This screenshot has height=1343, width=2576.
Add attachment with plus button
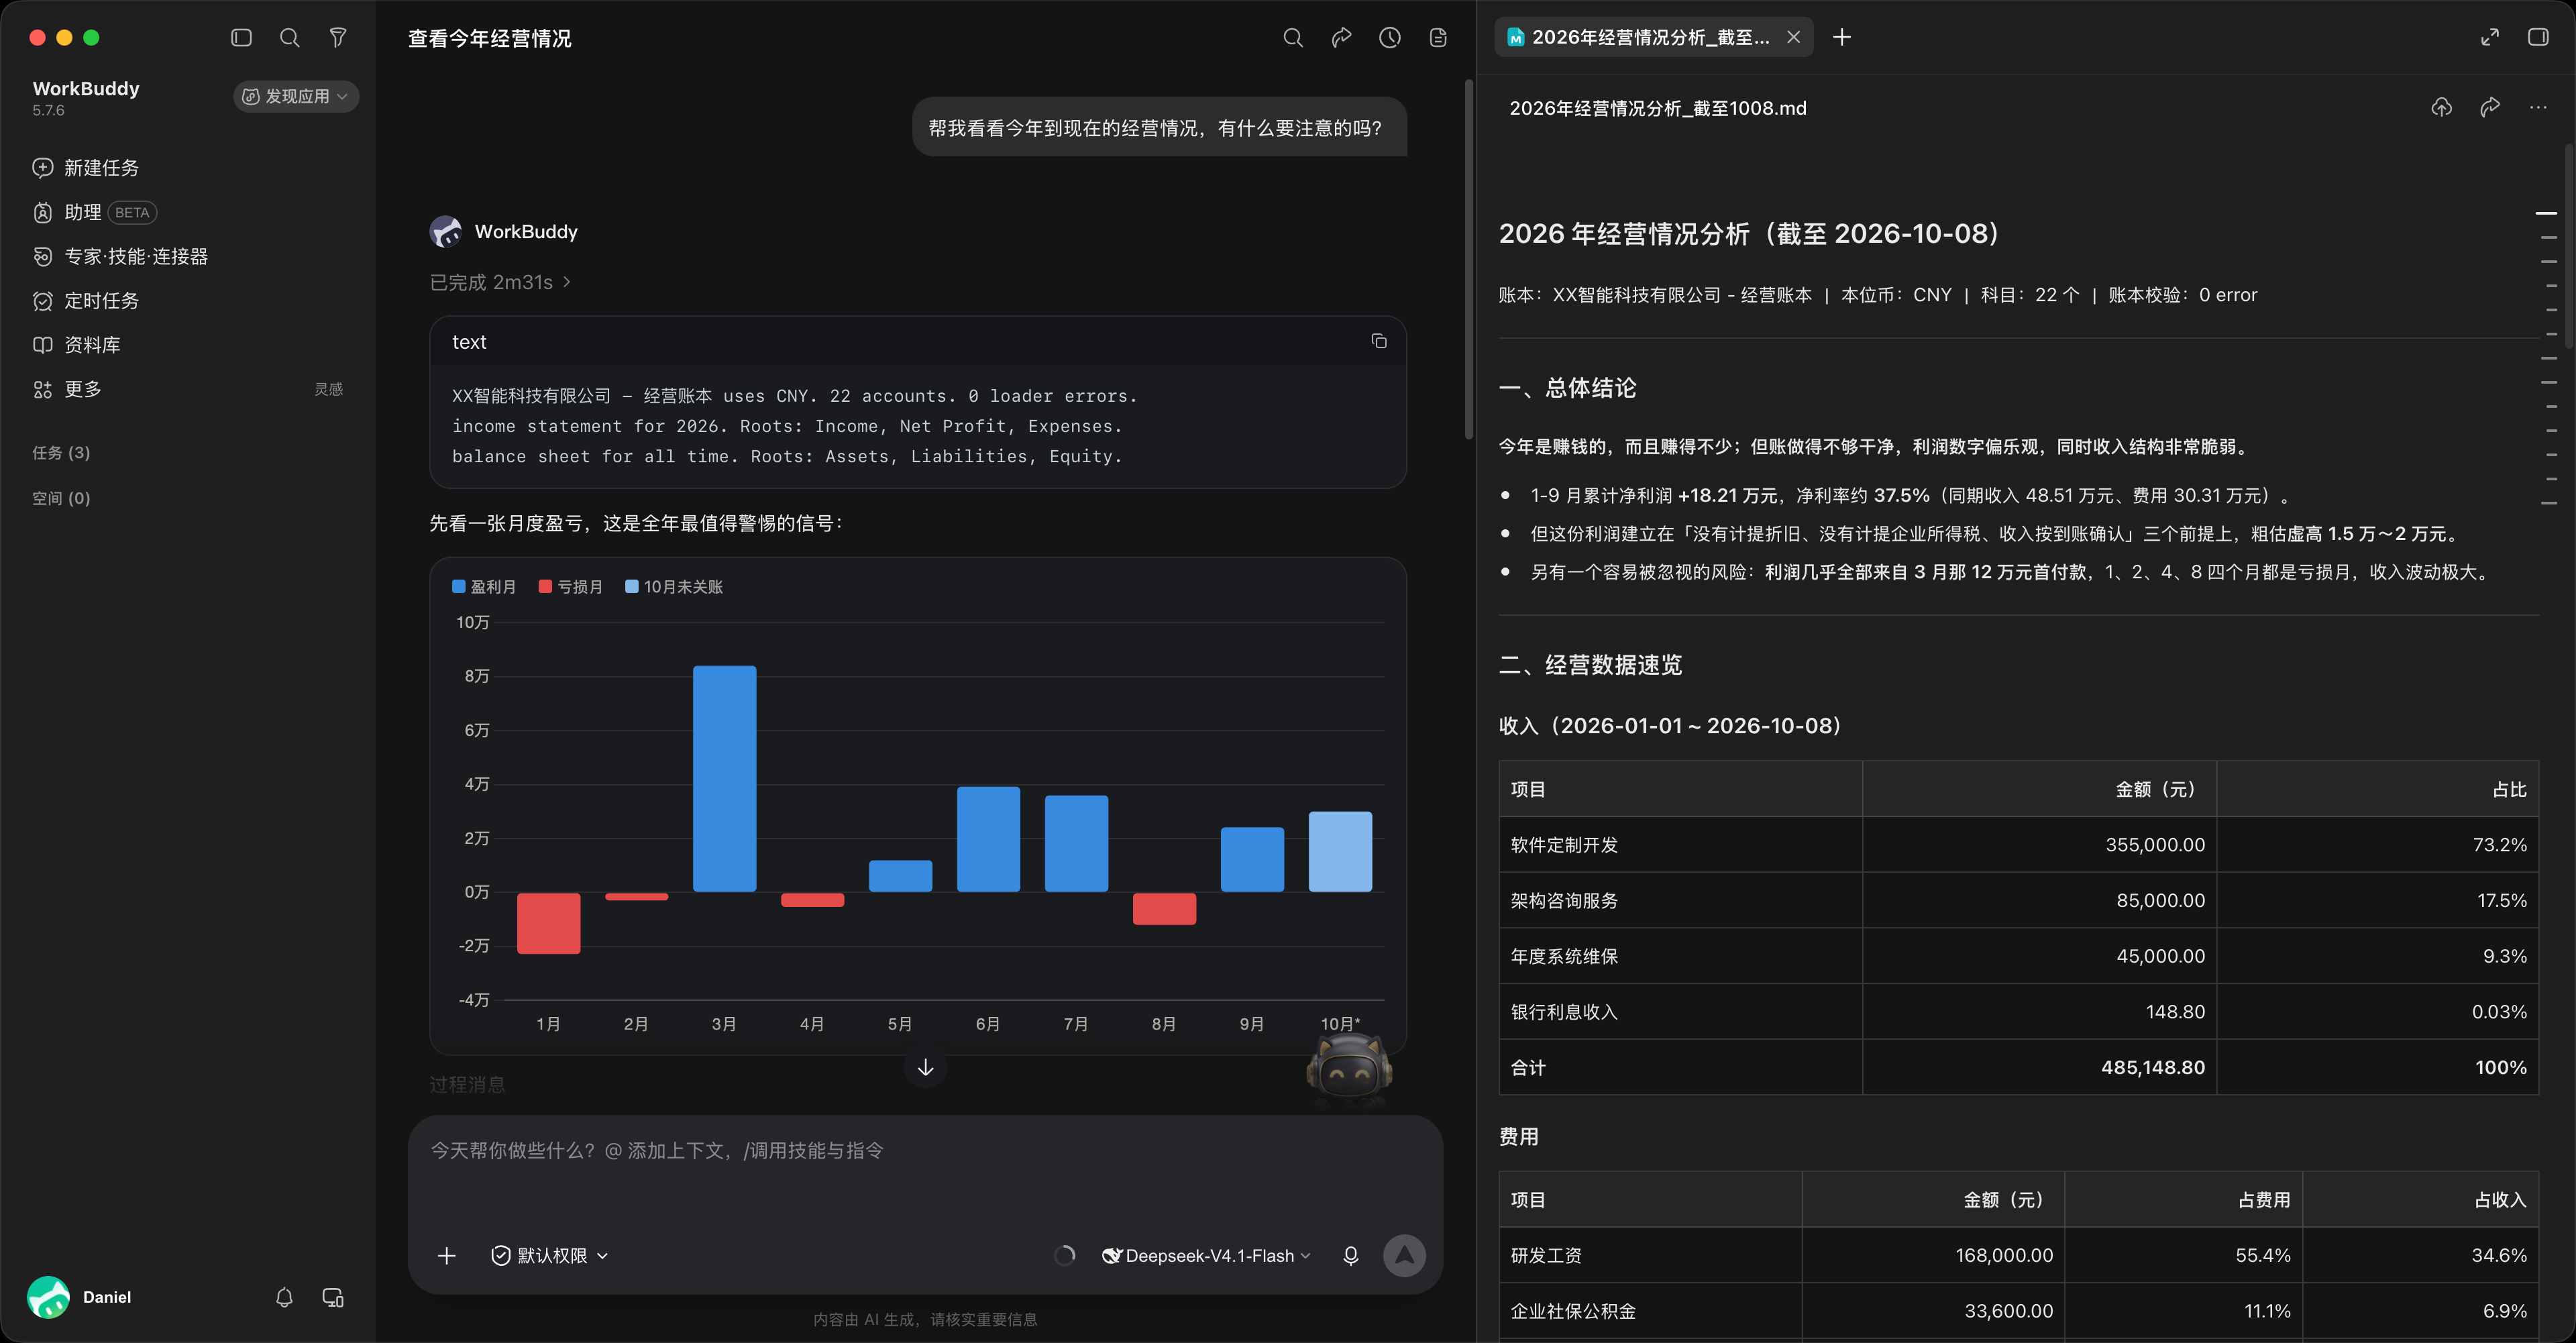(447, 1256)
